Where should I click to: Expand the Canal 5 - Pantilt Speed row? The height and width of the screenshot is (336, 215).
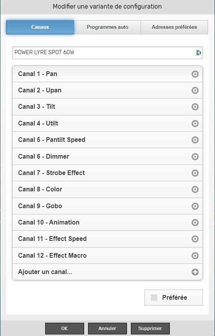click(x=107, y=140)
